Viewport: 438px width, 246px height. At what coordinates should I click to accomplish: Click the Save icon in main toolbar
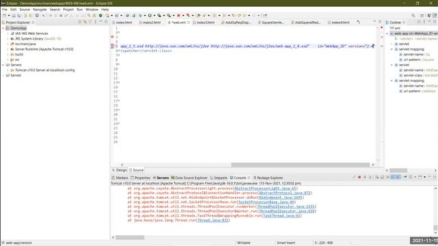[x=14, y=16]
